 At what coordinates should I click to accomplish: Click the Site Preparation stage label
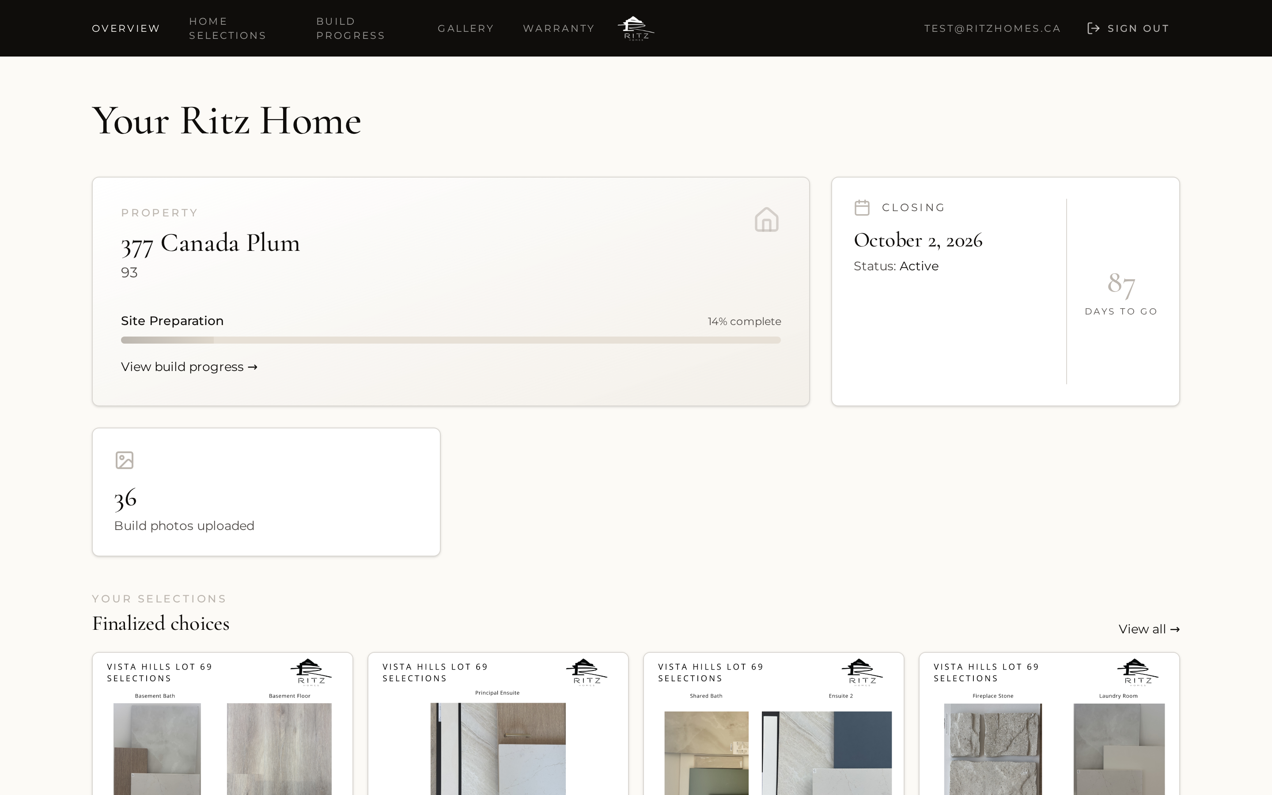172,321
